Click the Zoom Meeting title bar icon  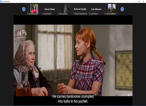point(1,1)
